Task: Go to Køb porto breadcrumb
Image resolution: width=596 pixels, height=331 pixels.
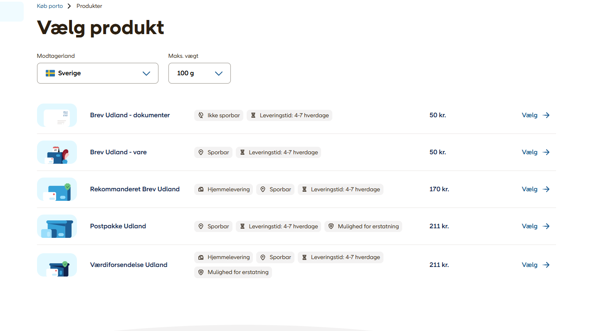Action: [50, 6]
